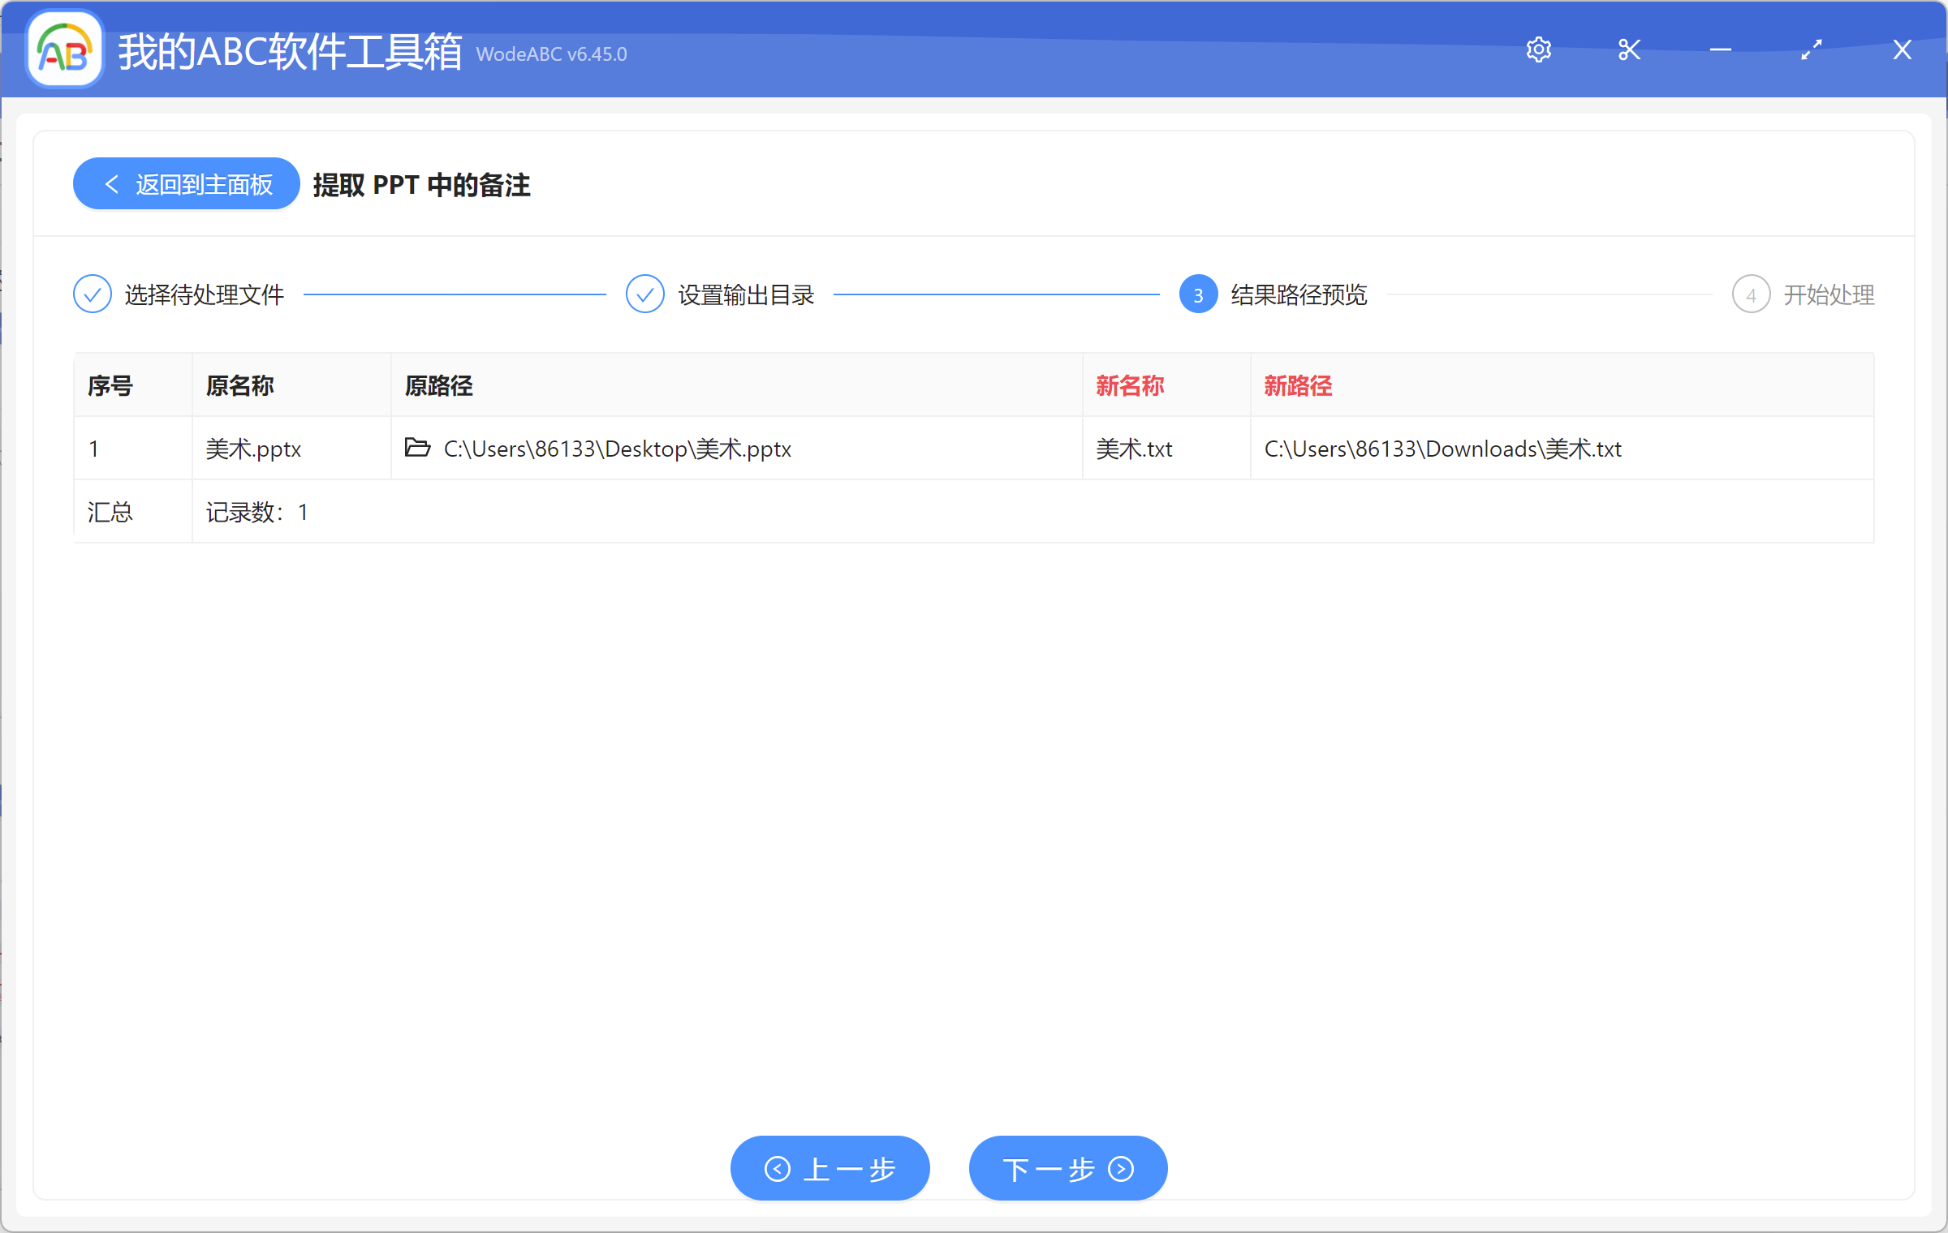Click the previous-step arrow icon in 上一步
The height and width of the screenshot is (1233, 1948).
pyautogui.click(x=778, y=1168)
